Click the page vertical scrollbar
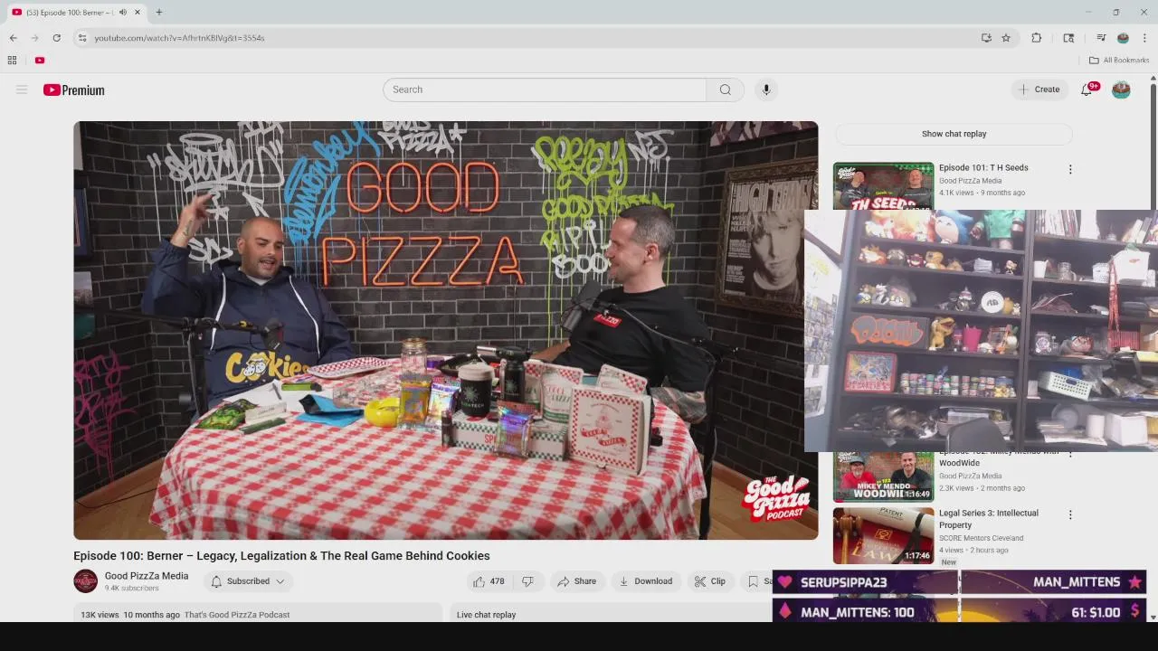Viewport: 1158px width, 651px height. click(x=1153, y=348)
